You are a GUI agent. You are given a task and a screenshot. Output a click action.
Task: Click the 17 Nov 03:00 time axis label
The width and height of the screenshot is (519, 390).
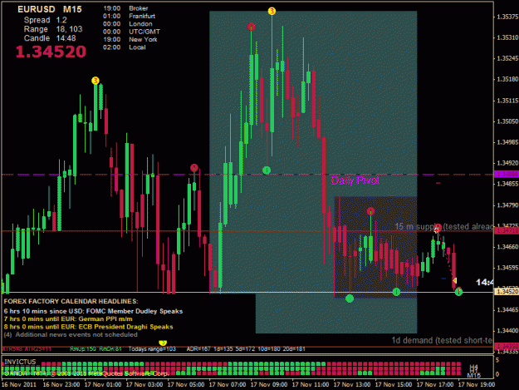click(144, 385)
